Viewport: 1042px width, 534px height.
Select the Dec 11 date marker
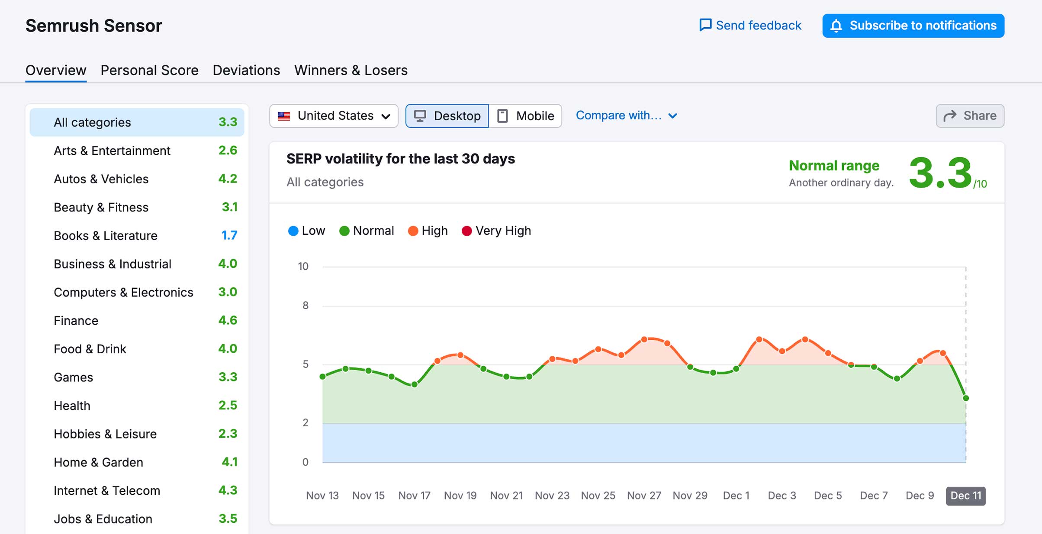coord(965,496)
